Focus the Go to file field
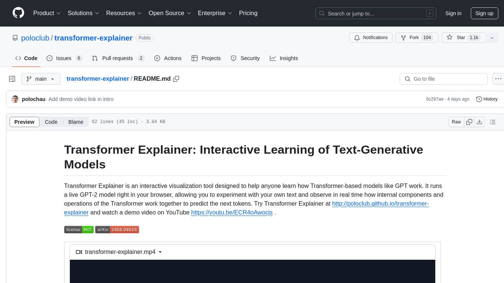Screen dimensions: 504x283 444,79
